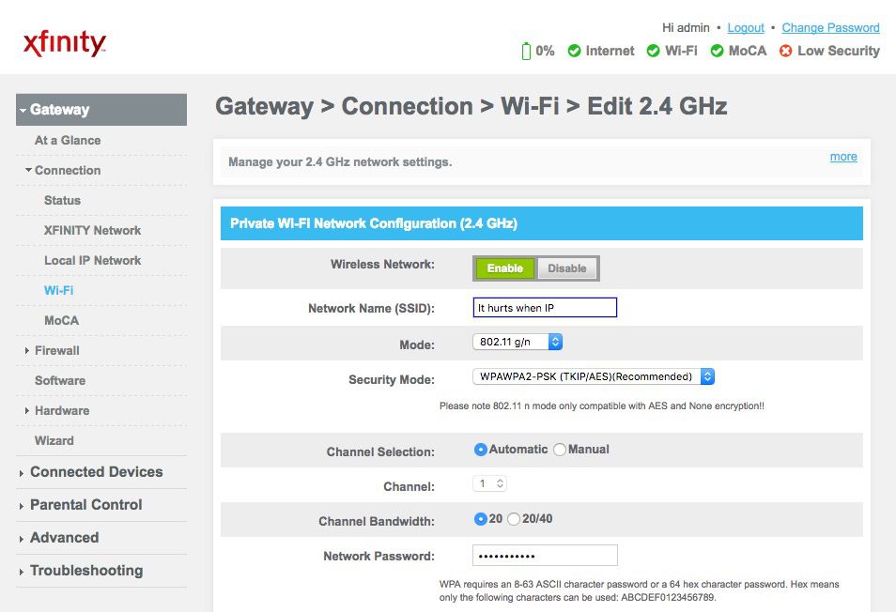
Task: Open the Mode dropdown
Action: pos(518,343)
